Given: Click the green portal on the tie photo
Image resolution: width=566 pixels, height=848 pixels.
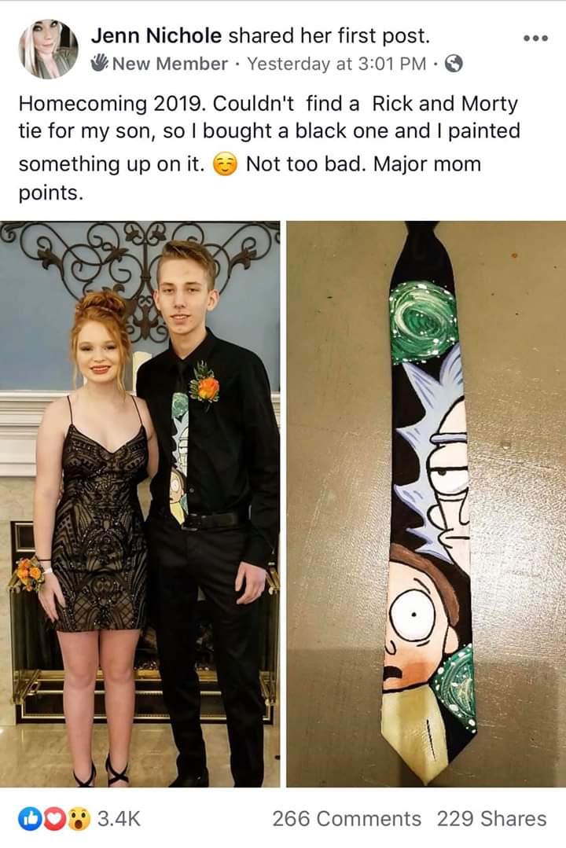Looking at the screenshot, I should [x=424, y=321].
